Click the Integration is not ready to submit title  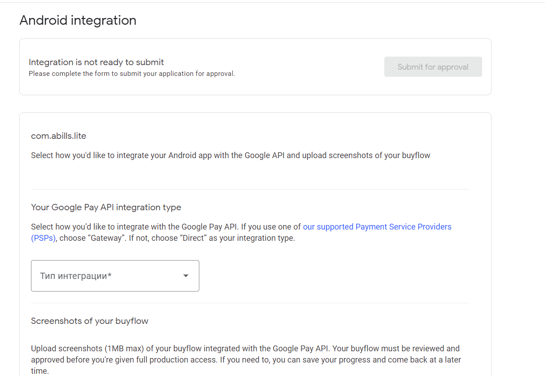[x=97, y=62]
